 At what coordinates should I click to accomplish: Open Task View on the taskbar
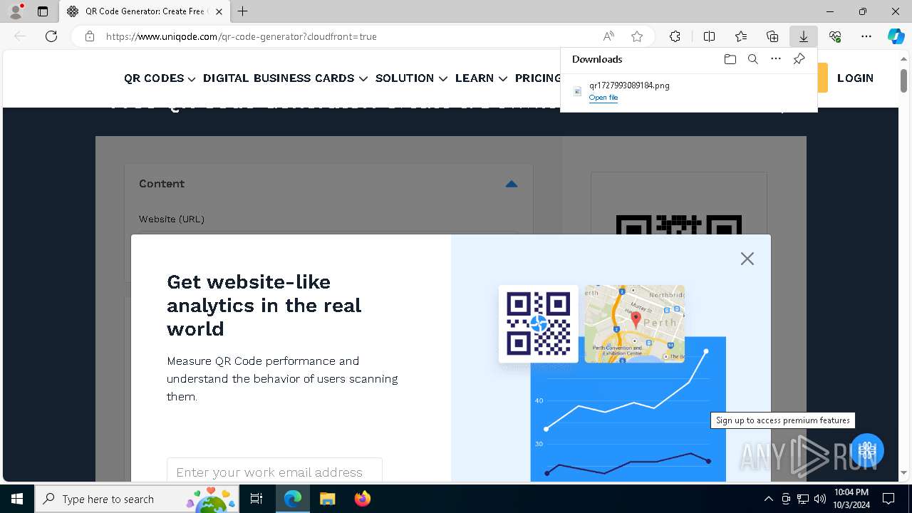257,499
